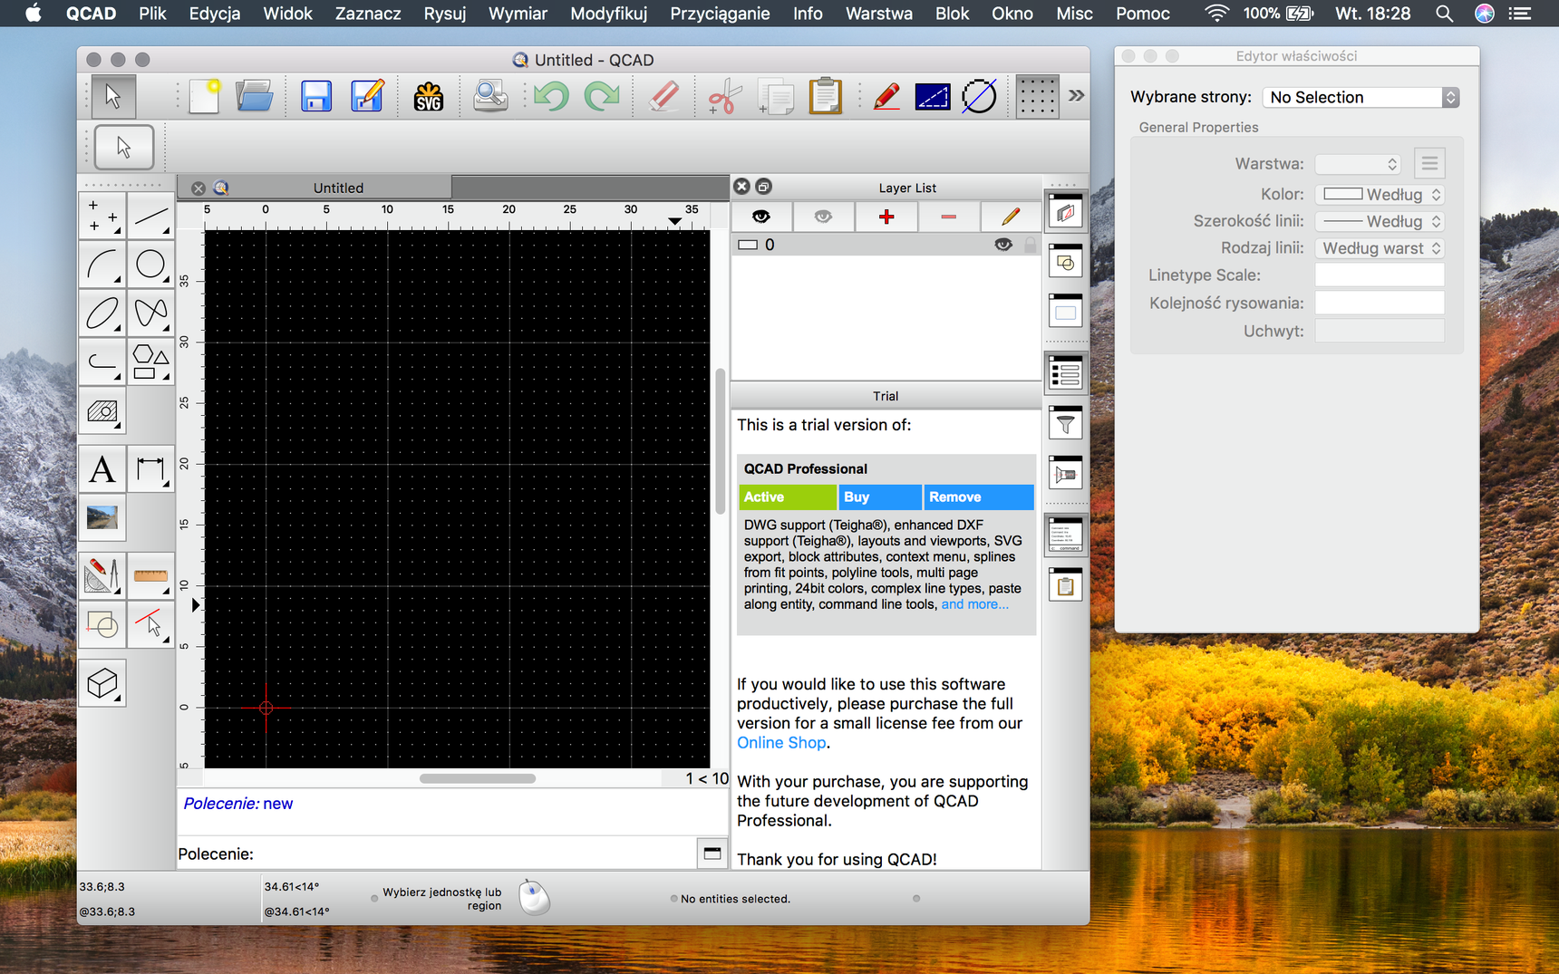The width and height of the screenshot is (1559, 974).
Task: Select the Line drawing tool
Action: click(150, 216)
